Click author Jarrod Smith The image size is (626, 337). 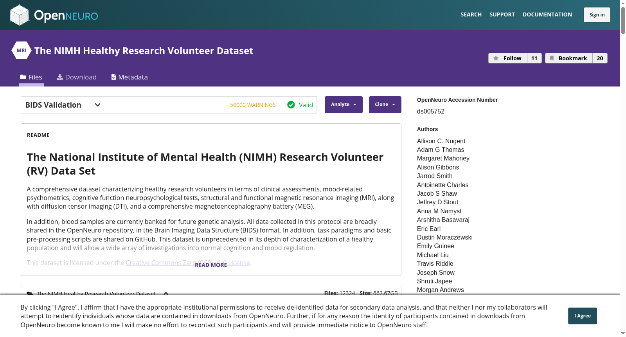(x=435, y=176)
